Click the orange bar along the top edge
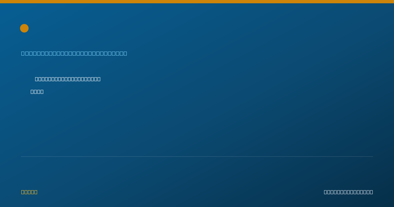 point(197,2)
